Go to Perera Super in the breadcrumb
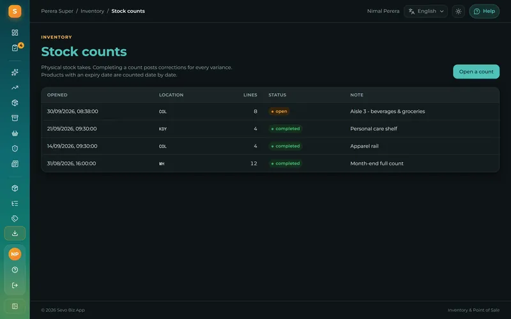The image size is (511, 319). click(57, 11)
